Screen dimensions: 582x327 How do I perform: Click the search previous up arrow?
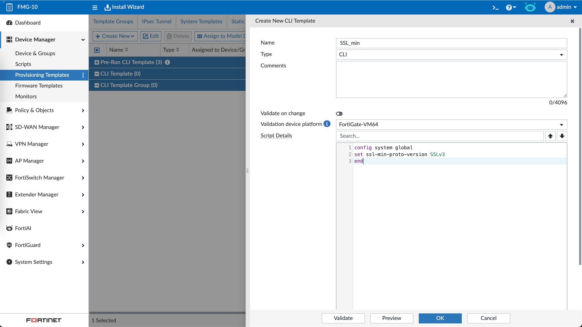coord(550,136)
